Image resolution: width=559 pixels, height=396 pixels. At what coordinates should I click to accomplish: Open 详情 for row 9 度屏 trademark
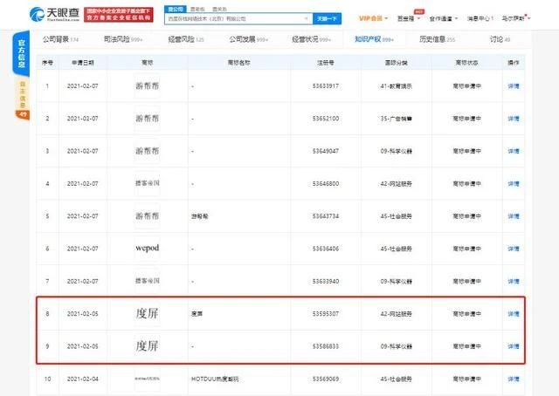click(x=514, y=346)
